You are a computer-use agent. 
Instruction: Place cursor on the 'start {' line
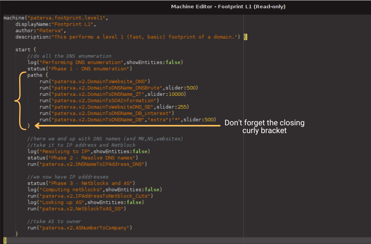point(26,50)
